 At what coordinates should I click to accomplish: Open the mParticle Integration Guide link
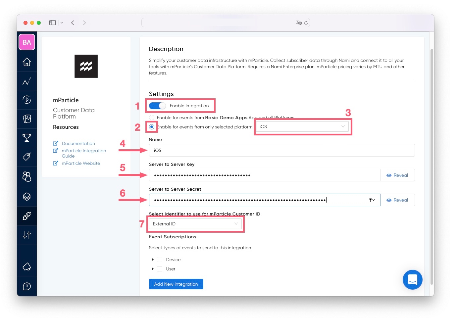(84, 153)
